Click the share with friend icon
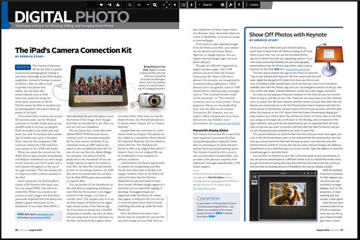Image resolution: width=360 pixels, height=240 pixels. [109, 5]
